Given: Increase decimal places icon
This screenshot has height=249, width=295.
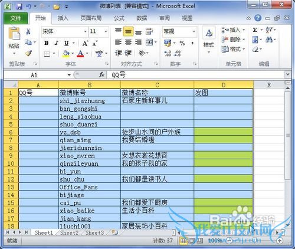Looking at the screenshot, I should coord(168,53).
